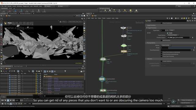Click the filter funnel icon in scene graph details

click(x=65, y=71)
